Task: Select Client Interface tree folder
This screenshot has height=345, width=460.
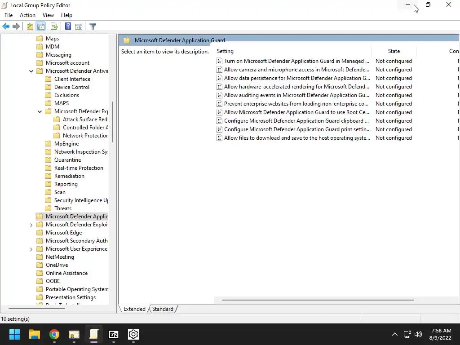Action: (x=72, y=79)
